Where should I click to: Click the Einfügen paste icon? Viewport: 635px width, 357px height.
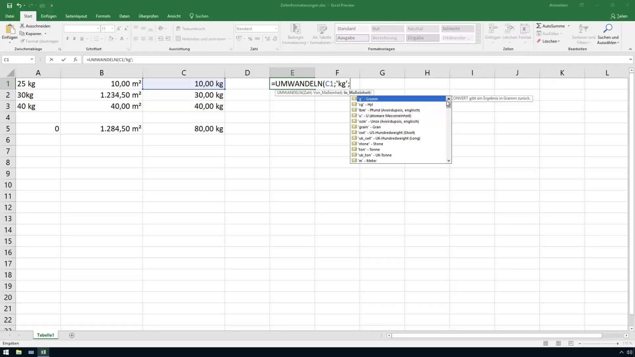pos(10,29)
